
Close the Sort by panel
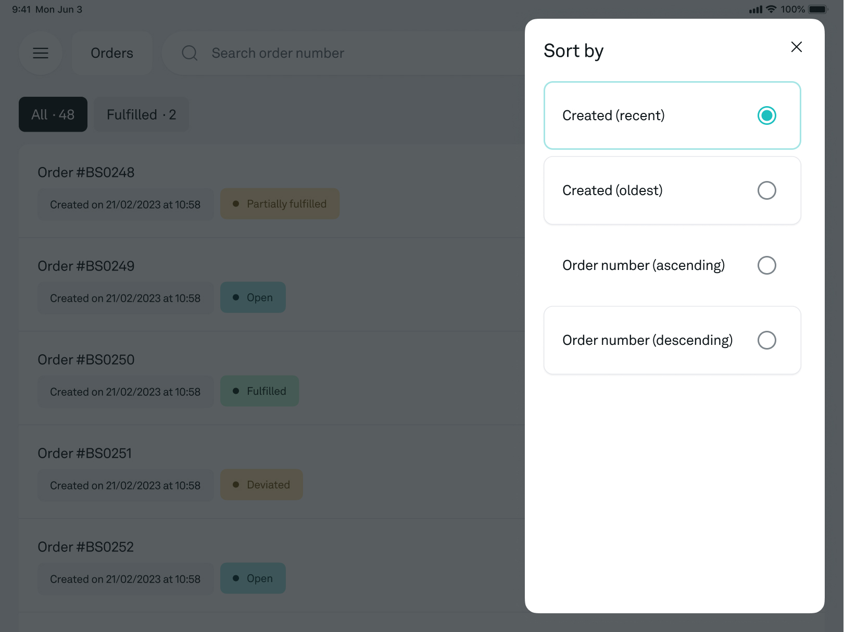point(796,47)
